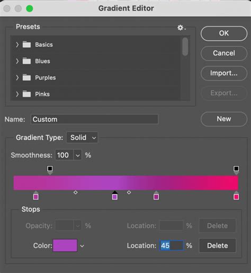
Task: Select the leftmost pink color stop
Action: (36, 195)
